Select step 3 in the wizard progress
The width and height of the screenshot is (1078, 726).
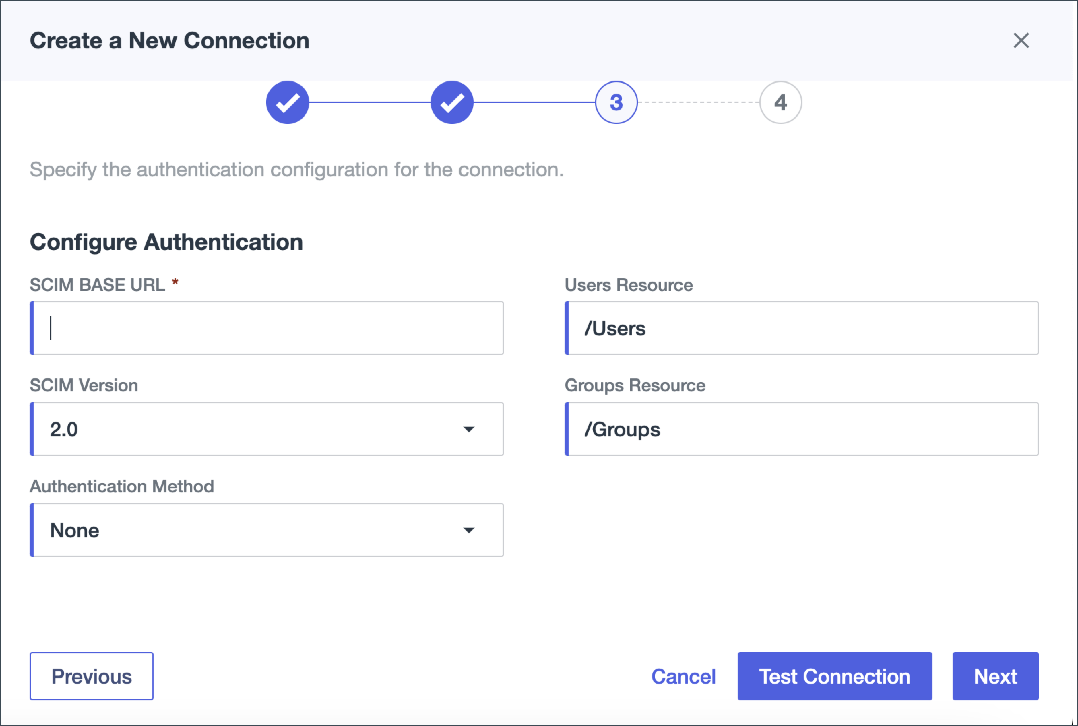click(x=616, y=102)
